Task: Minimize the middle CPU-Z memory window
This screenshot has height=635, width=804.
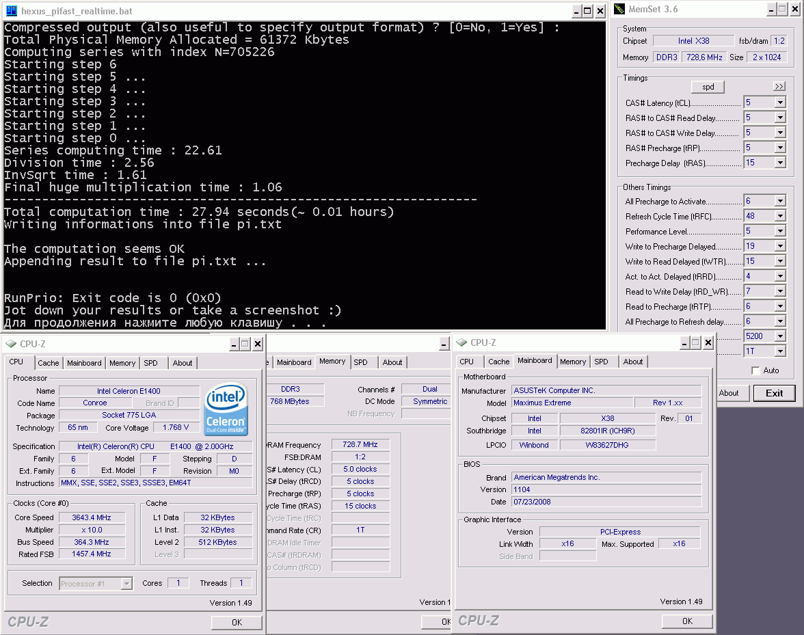Action: coord(444,344)
